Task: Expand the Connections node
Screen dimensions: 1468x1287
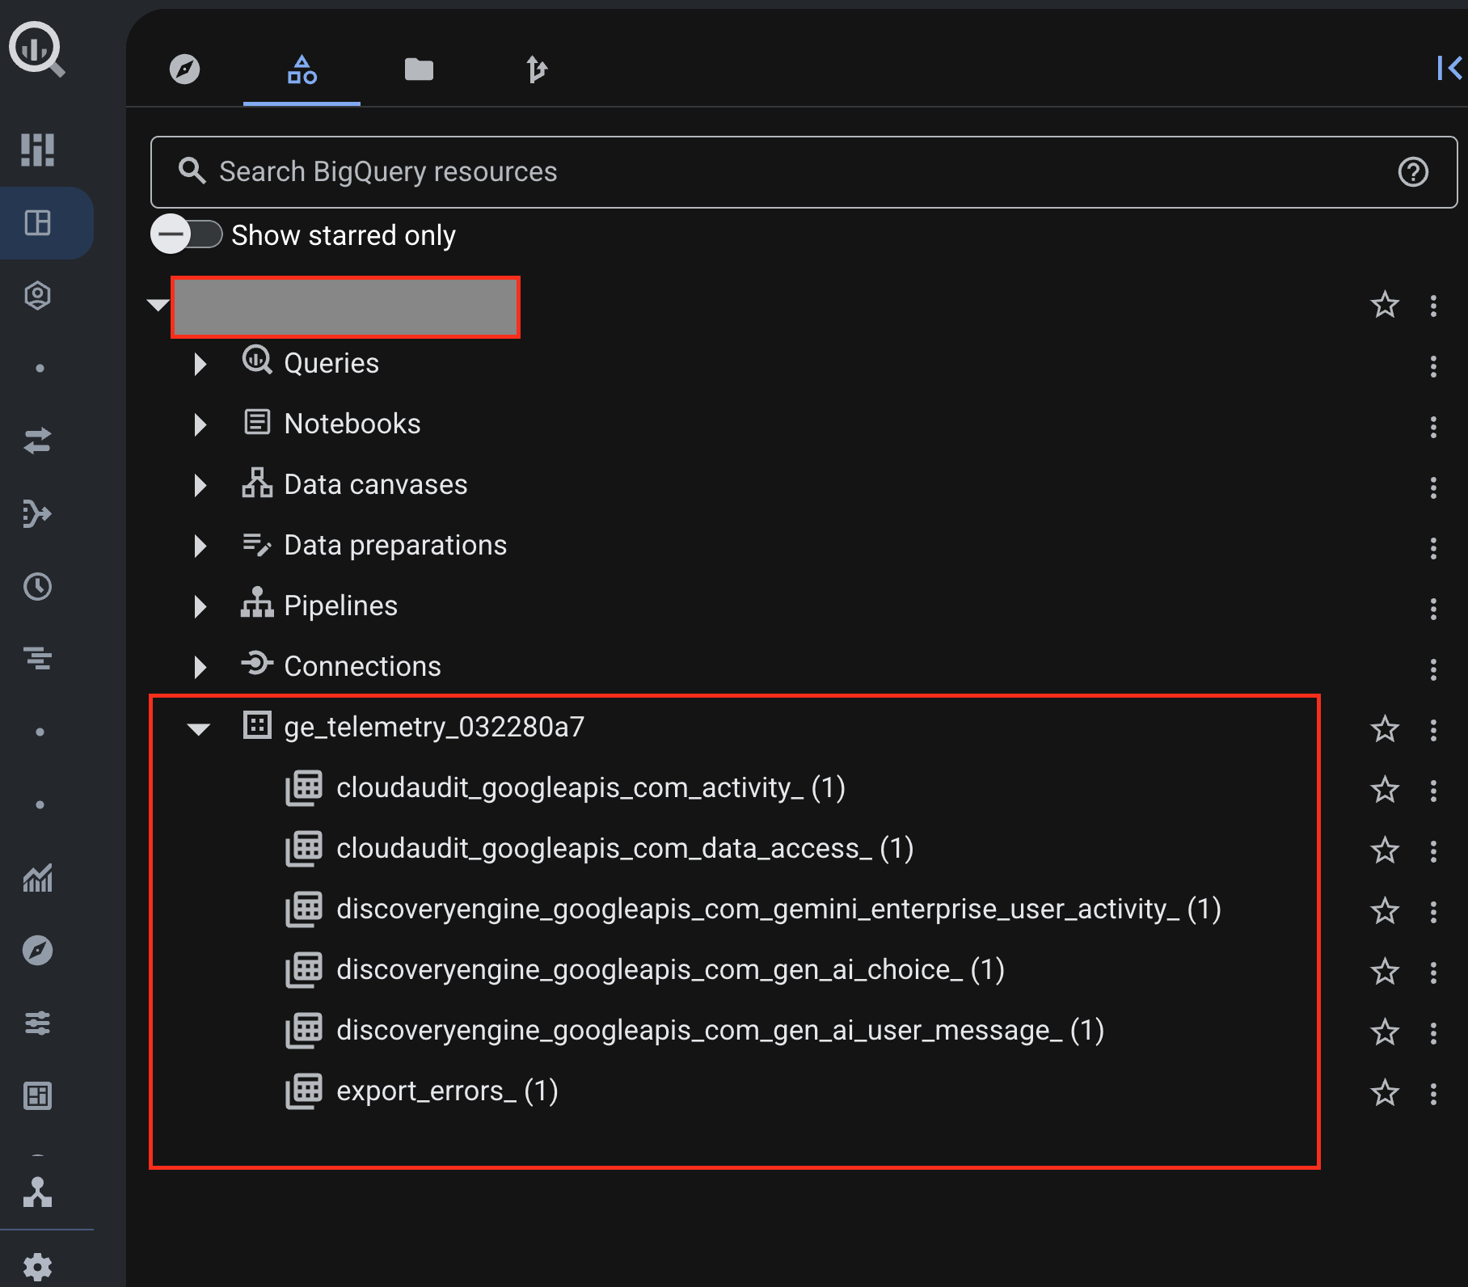Action: pos(200,667)
